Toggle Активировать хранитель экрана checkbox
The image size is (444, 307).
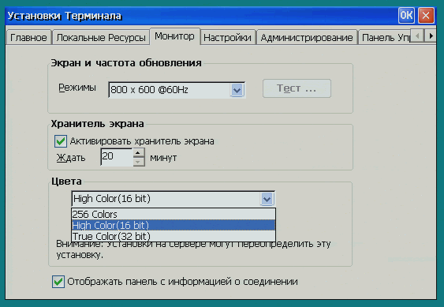click(x=61, y=141)
